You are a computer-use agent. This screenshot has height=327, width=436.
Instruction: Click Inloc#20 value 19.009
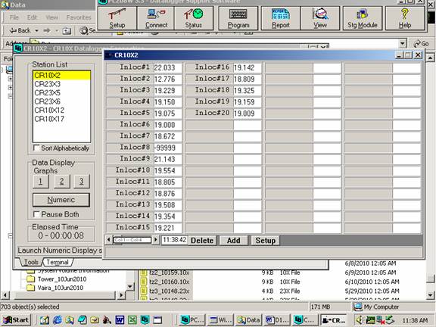[248, 114]
